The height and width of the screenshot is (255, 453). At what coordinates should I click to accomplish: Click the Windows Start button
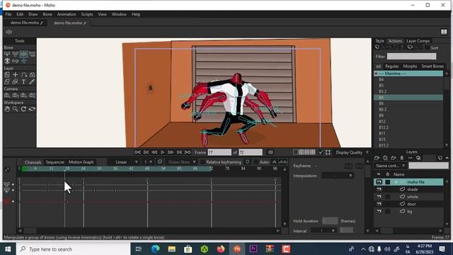point(8,249)
